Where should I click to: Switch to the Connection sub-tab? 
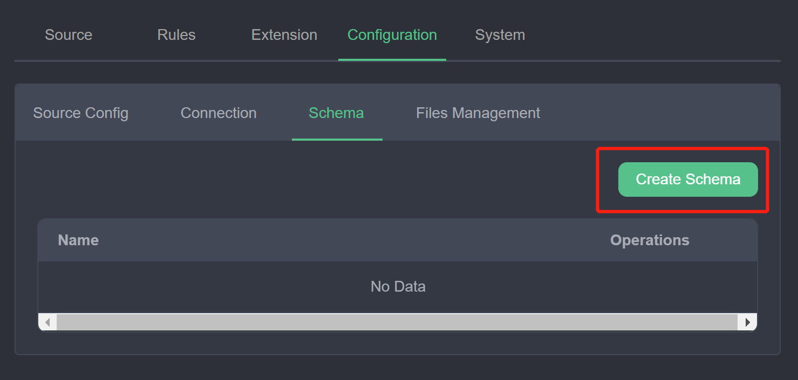[219, 113]
